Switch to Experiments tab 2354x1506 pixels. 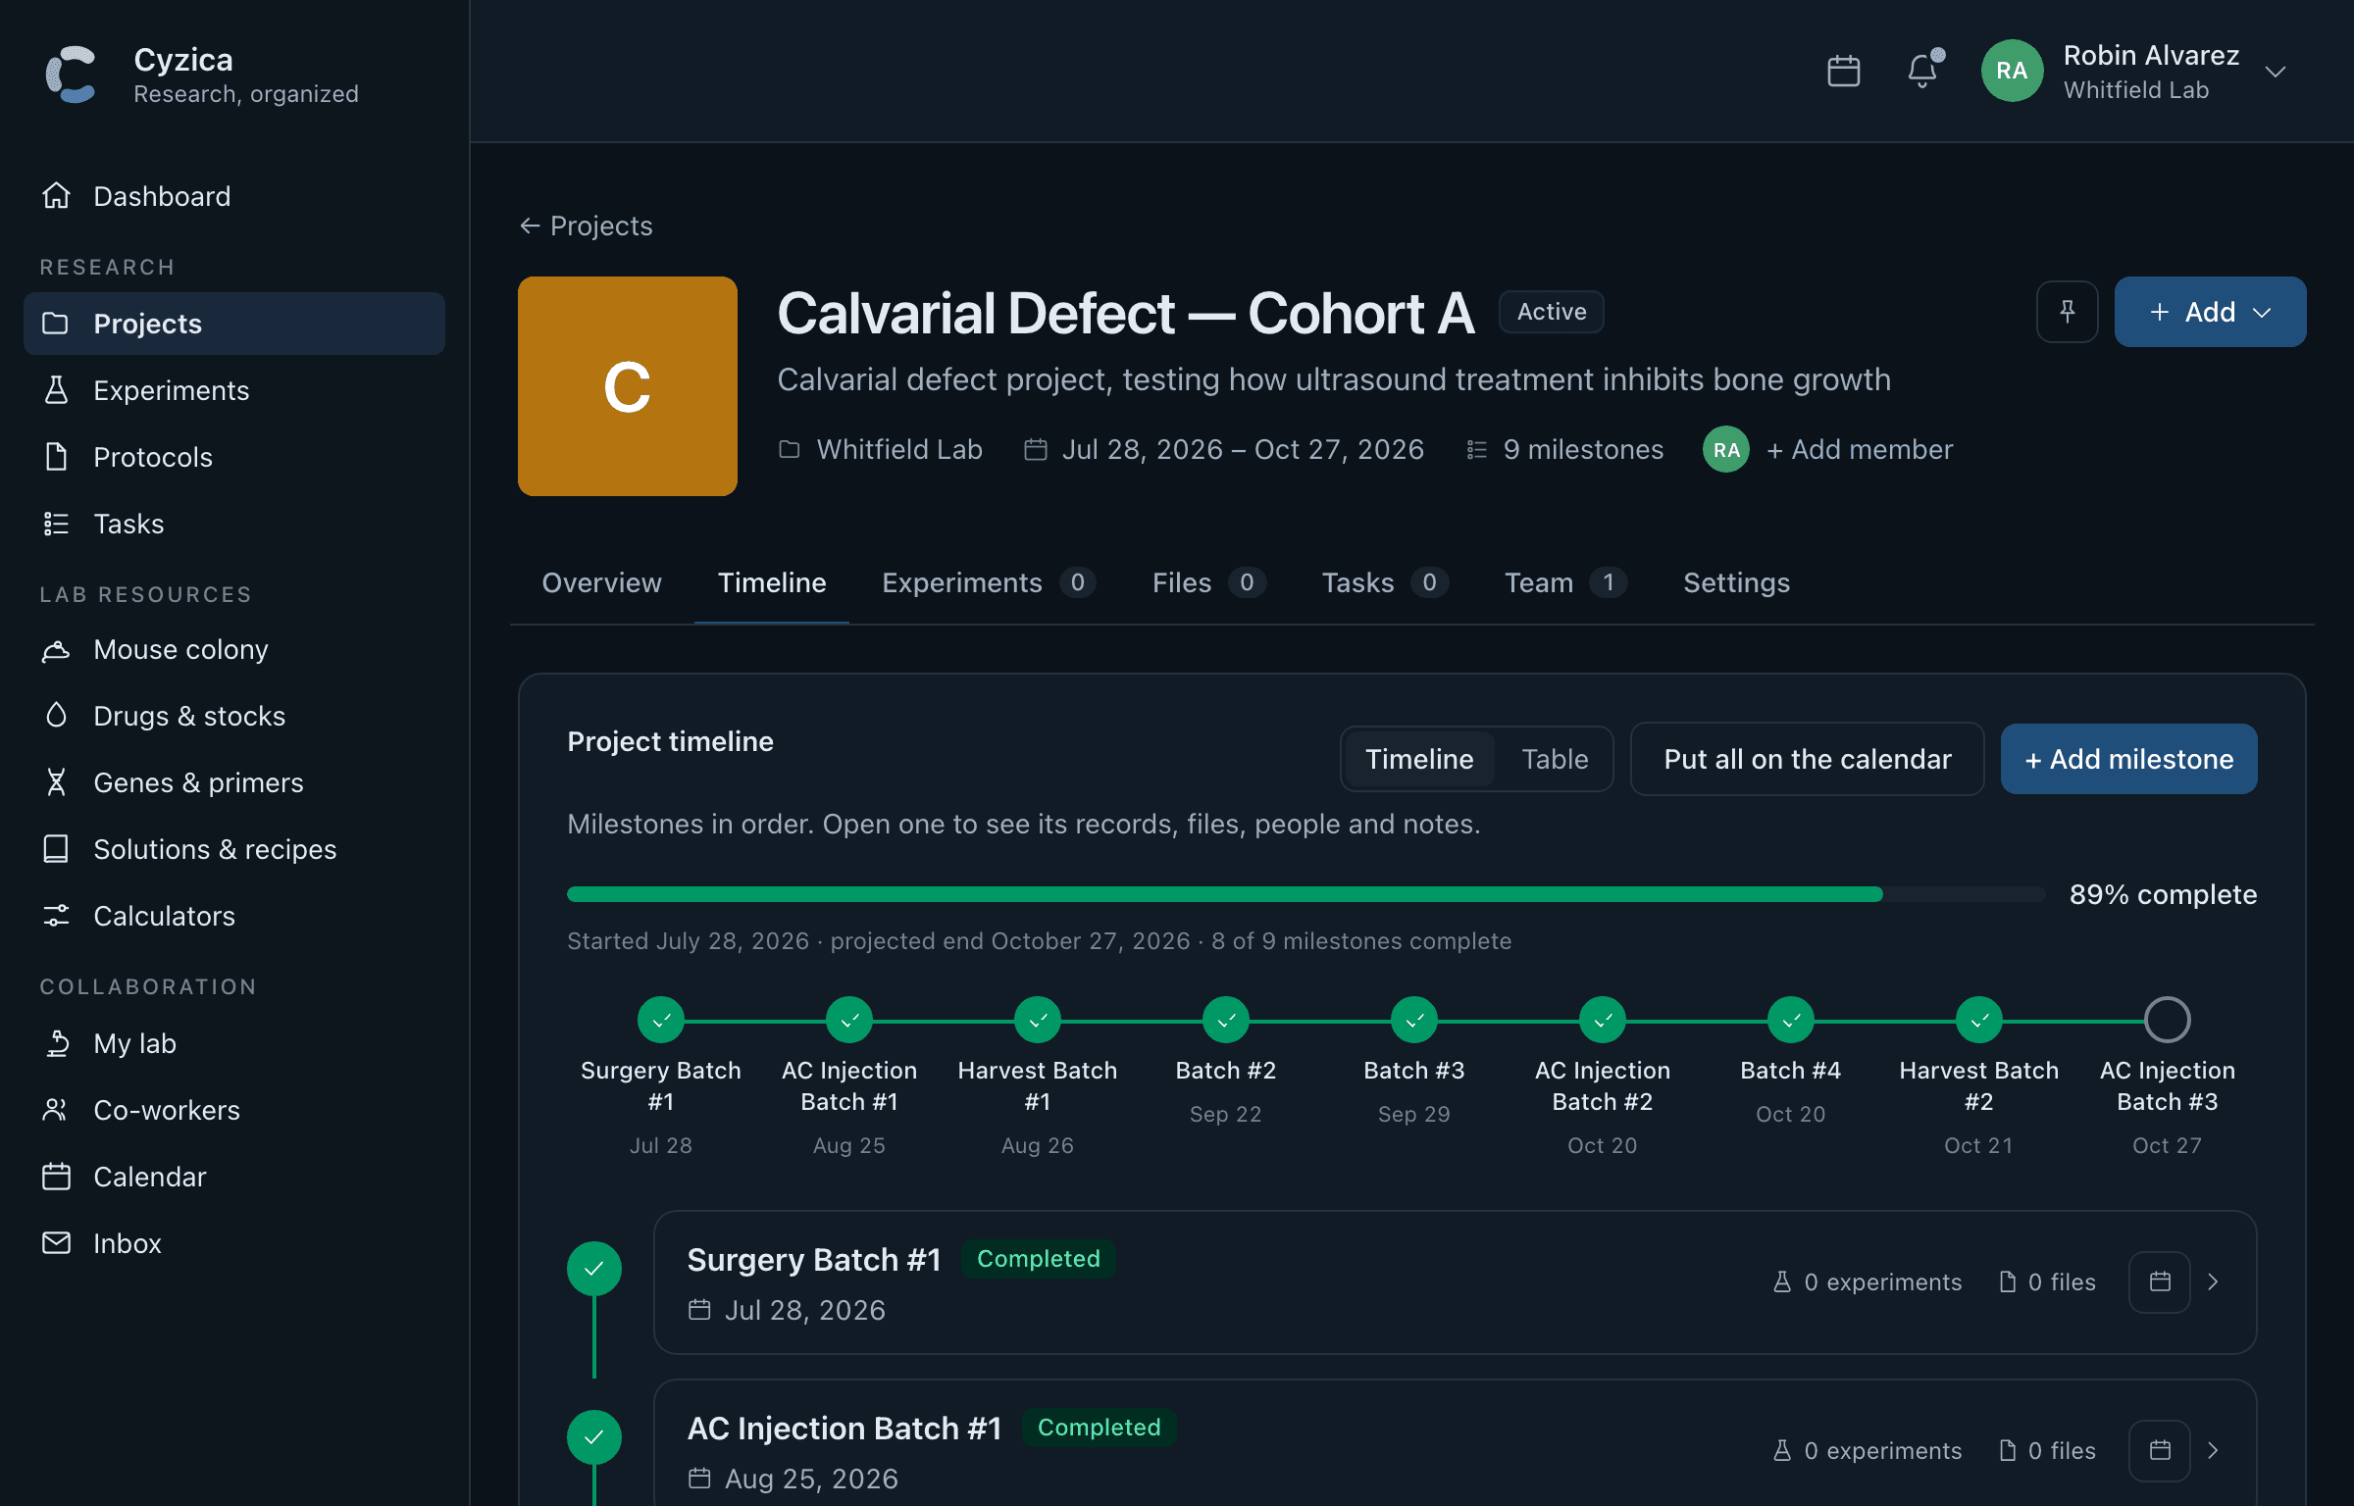click(x=989, y=582)
